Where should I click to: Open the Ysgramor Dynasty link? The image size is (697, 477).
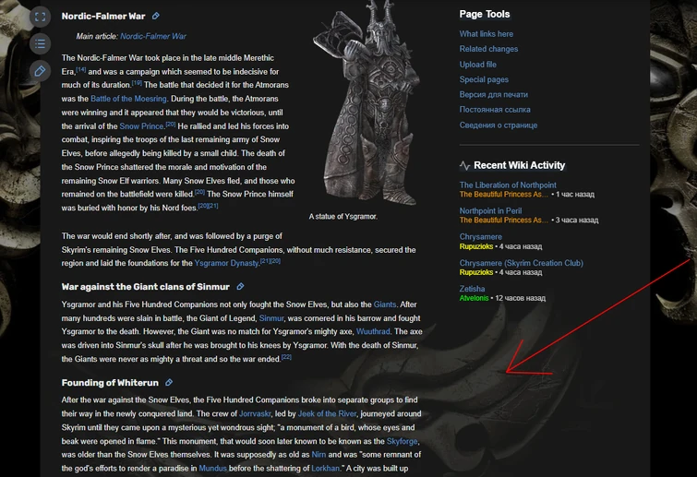pyautogui.click(x=226, y=263)
